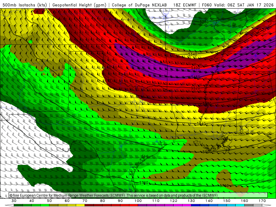This screenshot has width=276, height=207.
Task: Click the '500mb Isotachs (kts)' title text
Action: pyautogui.click(x=24, y=5)
